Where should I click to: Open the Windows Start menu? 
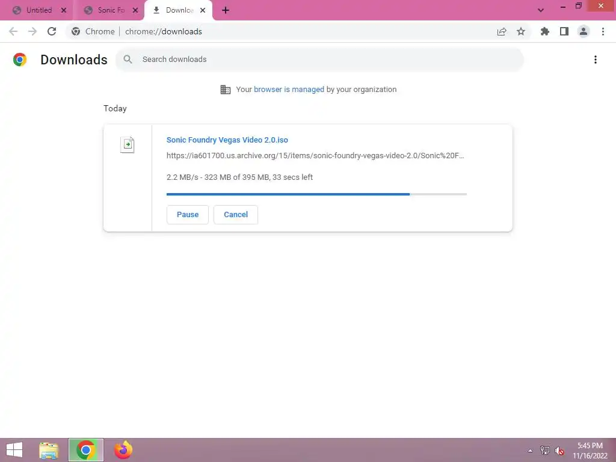[14, 450]
